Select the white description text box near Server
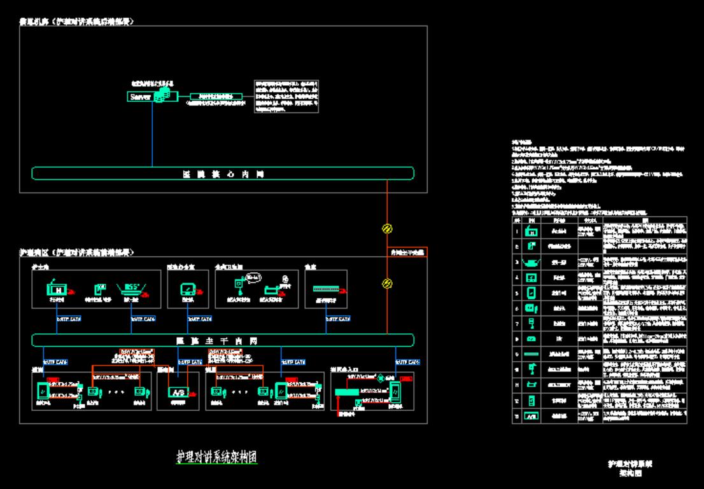 (x=286, y=97)
